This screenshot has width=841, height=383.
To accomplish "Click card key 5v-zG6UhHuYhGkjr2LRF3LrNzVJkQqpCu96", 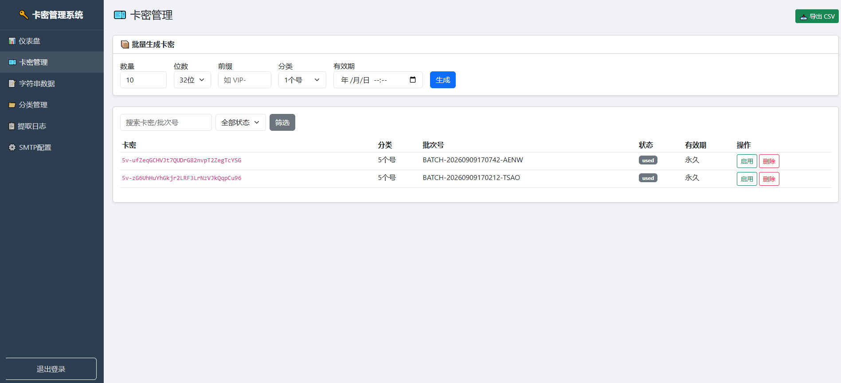I will (182, 178).
